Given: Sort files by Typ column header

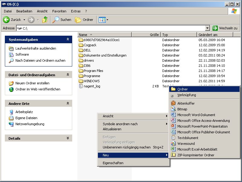Looking at the screenshot, I should coord(179,35).
